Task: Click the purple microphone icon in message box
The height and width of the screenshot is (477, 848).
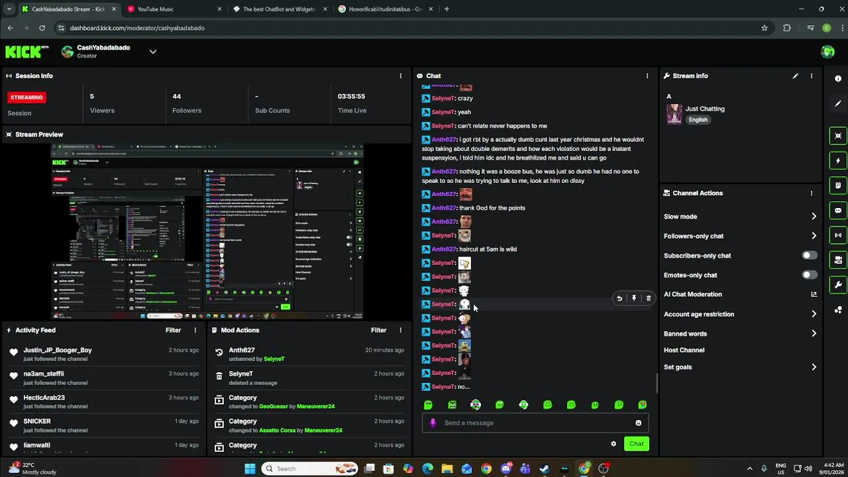Action: pos(433,423)
